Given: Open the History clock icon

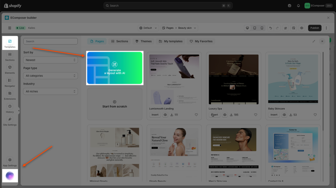Looking at the screenshot, I should point(10,108).
